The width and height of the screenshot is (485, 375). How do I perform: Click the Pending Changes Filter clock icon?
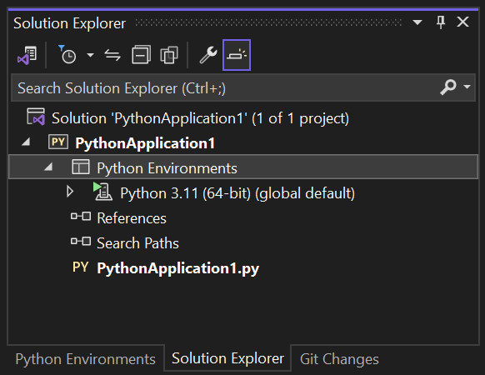click(x=67, y=55)
